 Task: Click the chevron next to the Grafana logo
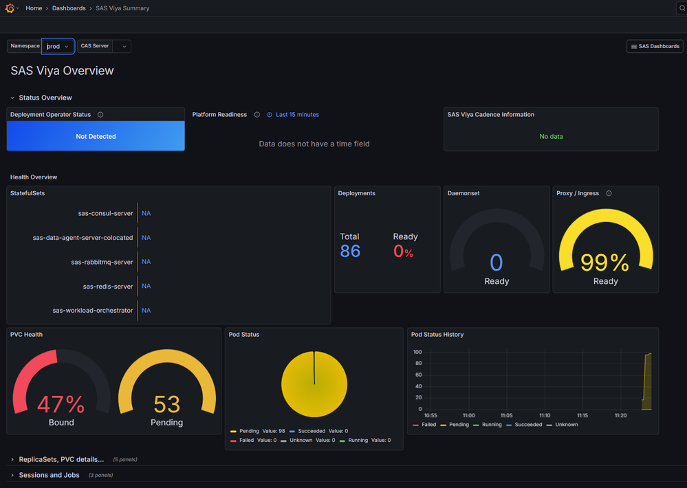(x=17, y=8)
